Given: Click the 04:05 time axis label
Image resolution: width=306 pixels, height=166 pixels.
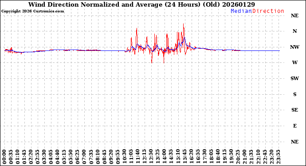Looking at the screenshot, I should (x=51, y=157).
